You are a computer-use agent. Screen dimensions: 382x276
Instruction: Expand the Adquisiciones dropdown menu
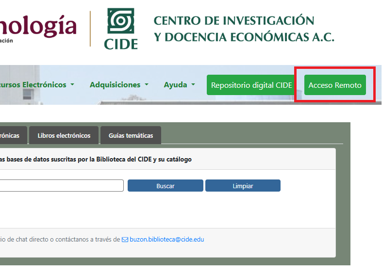pos(119,85)
